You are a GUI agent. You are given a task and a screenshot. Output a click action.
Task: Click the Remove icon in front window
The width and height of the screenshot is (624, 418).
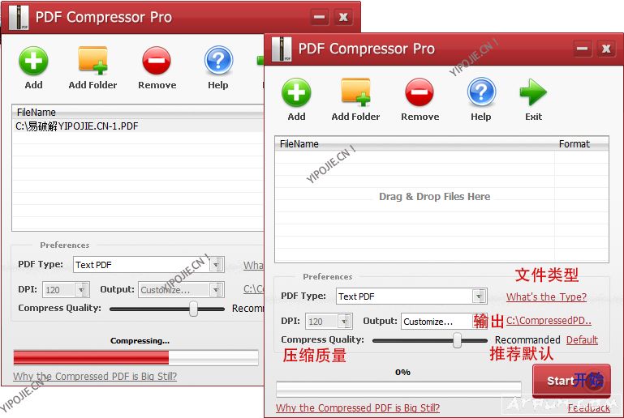[x=420, y=92]
